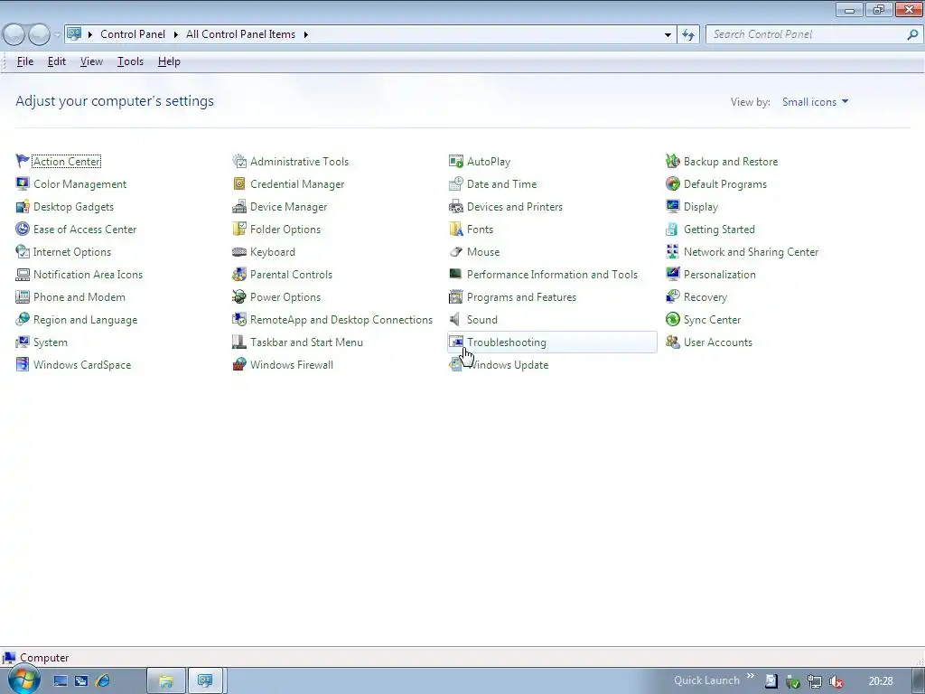This screenshot has height=694, width=925.
Task: Click the Control Panel breadcrumb segment
Action: point(133,35)
